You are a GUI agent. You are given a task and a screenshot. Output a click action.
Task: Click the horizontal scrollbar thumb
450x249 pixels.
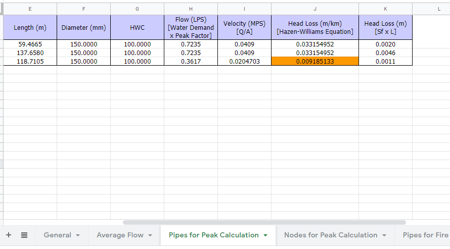pyautogui.click(x=264, y=222)
